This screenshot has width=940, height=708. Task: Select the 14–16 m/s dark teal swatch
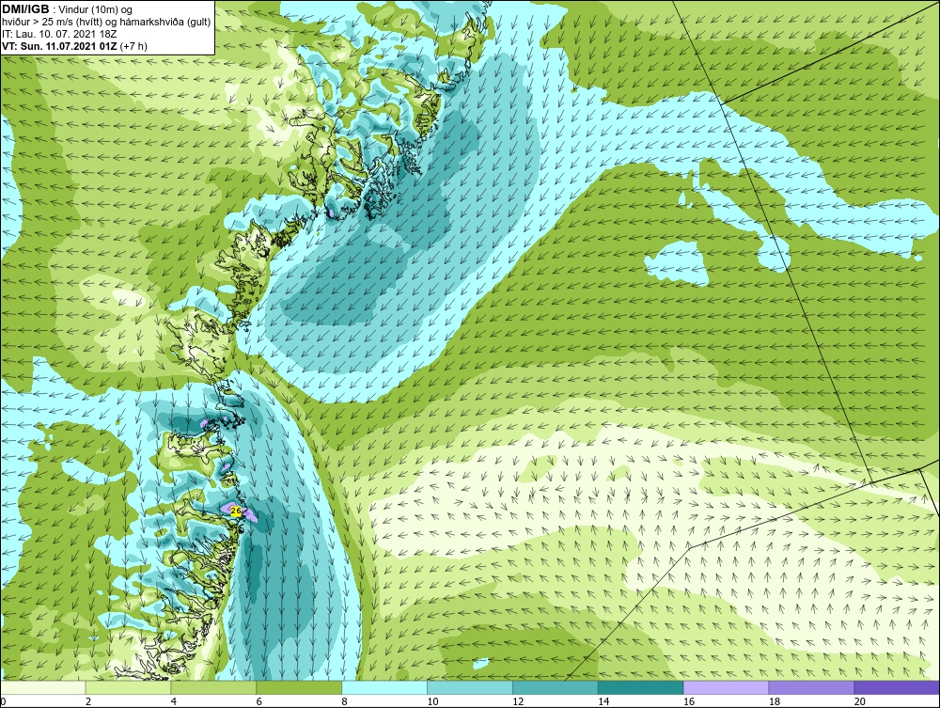tap(640, 687)
